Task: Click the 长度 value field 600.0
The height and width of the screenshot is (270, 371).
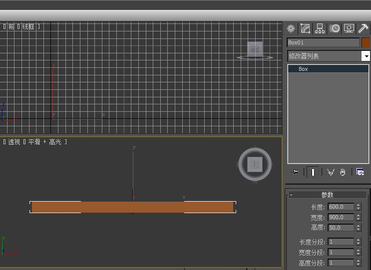Action: point(341,207)
